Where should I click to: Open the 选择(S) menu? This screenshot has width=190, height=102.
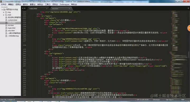pos(18,4)
